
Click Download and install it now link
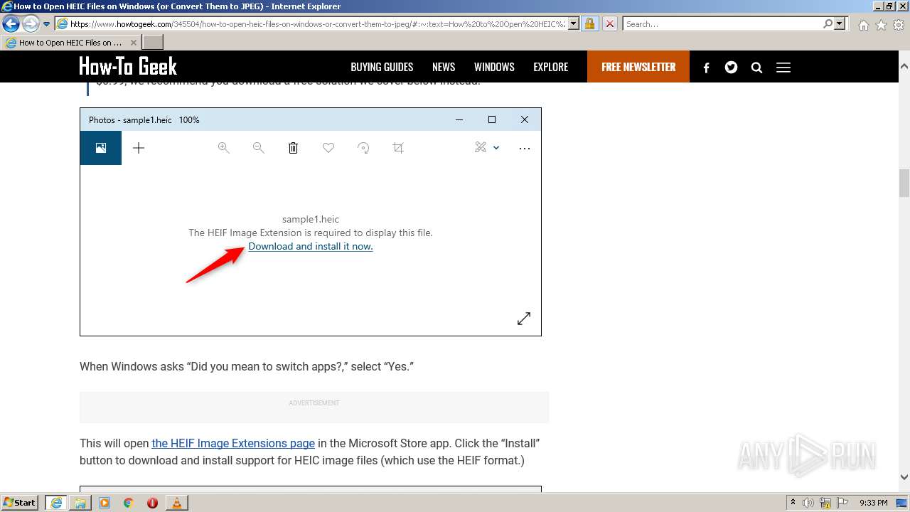[x=311, y=246]
